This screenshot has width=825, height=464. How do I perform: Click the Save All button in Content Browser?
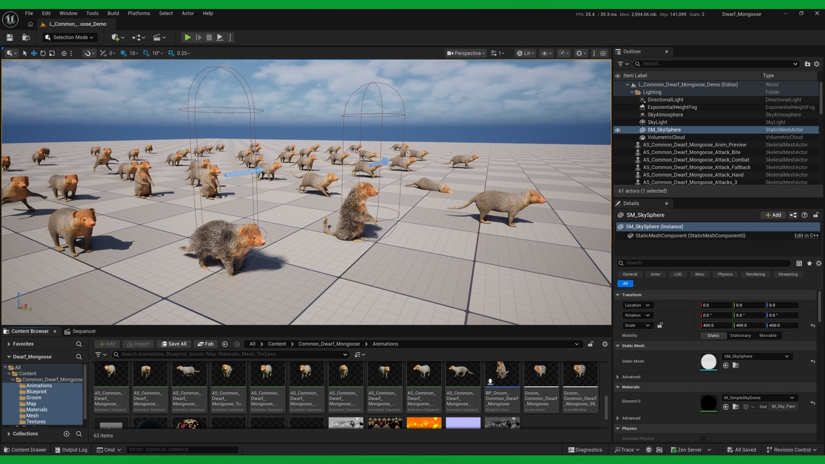pyautogui.click(x=174, y=344)
